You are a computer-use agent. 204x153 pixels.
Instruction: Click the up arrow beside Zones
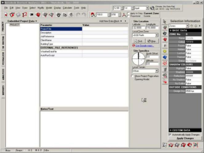(x=191, y=26)
